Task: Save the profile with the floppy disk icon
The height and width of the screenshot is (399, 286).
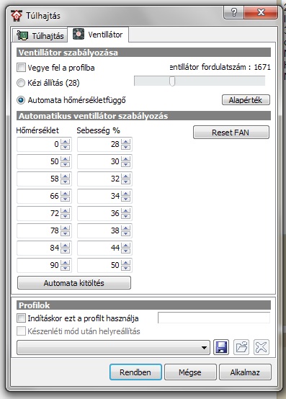Action: [x=221, y=347]
